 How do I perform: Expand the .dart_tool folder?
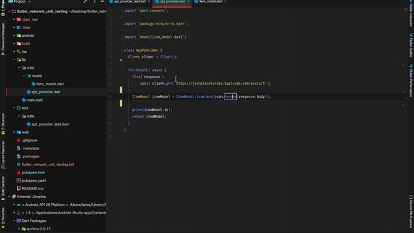click(14, 19)
